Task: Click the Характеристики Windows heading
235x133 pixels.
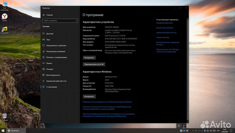Action: (x=97, y=72)
